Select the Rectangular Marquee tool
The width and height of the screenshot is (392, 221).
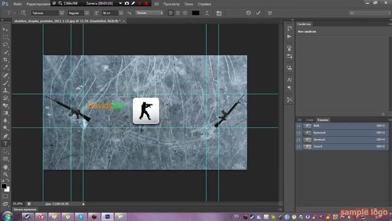click(x=6, y=37)
